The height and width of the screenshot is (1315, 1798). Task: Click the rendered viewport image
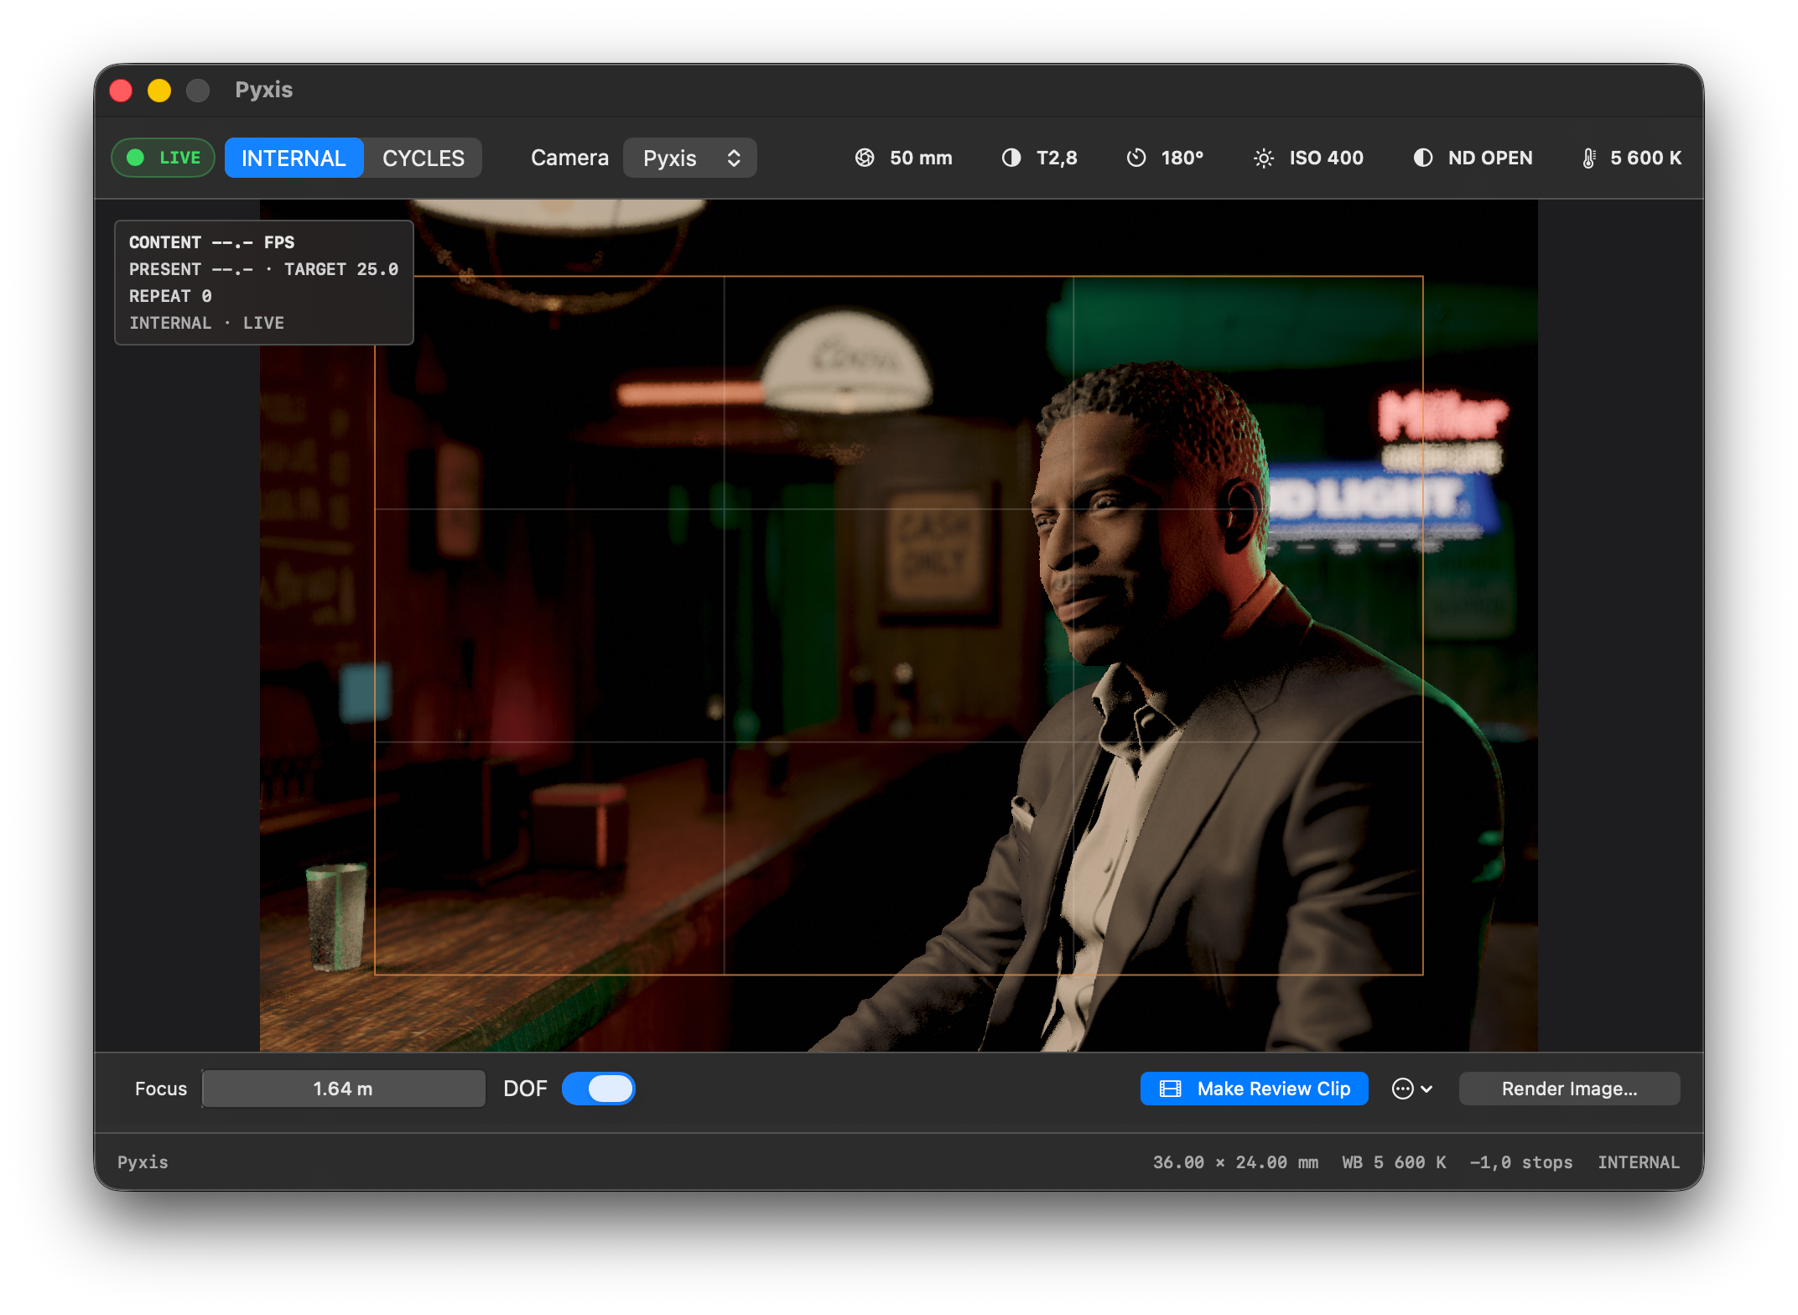pos(898,625)
